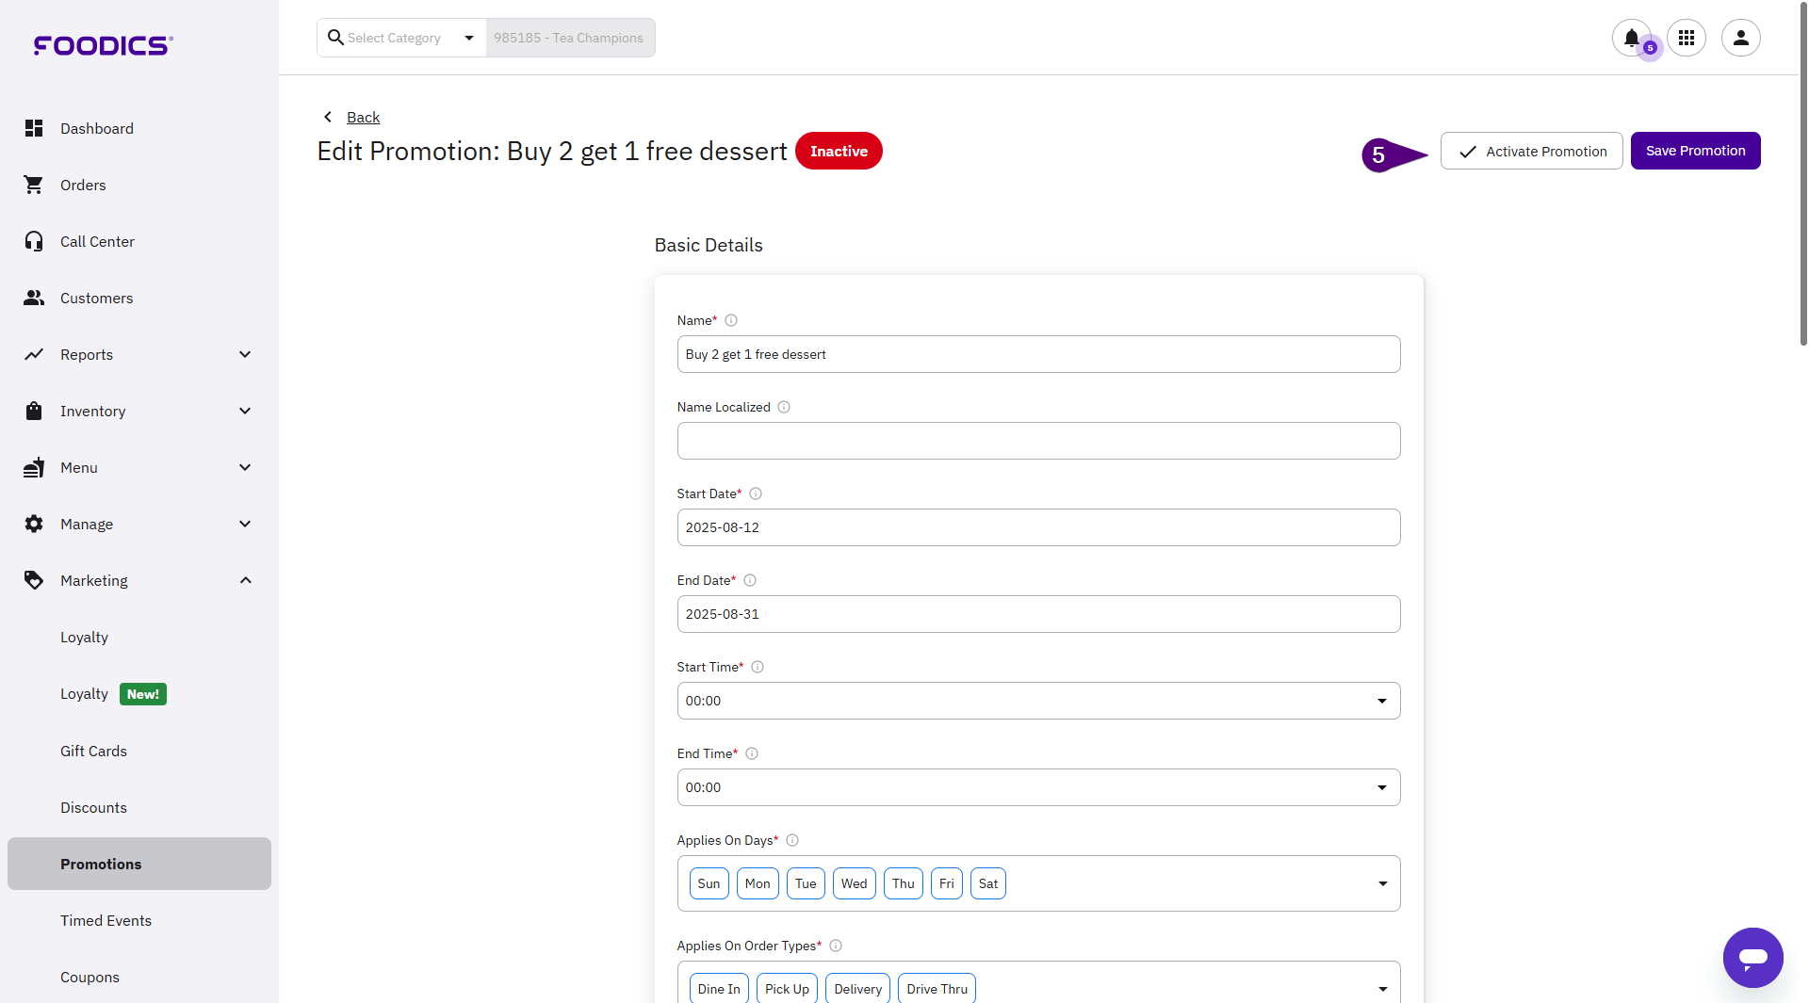The image size is (1809, 1003).
Task: Open the Select Category dropdown
Action: click(x=401, y=38)
